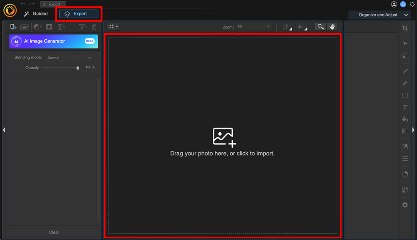This screenshot has height=240, width=417.
Task: Launch the AI Image Generator
Action: (54, 41)
